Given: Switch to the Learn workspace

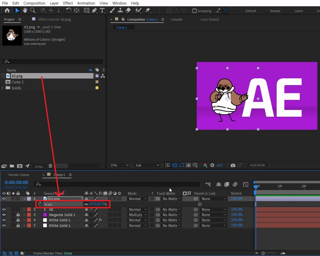Looking at the screenshot, I should 298,11.
